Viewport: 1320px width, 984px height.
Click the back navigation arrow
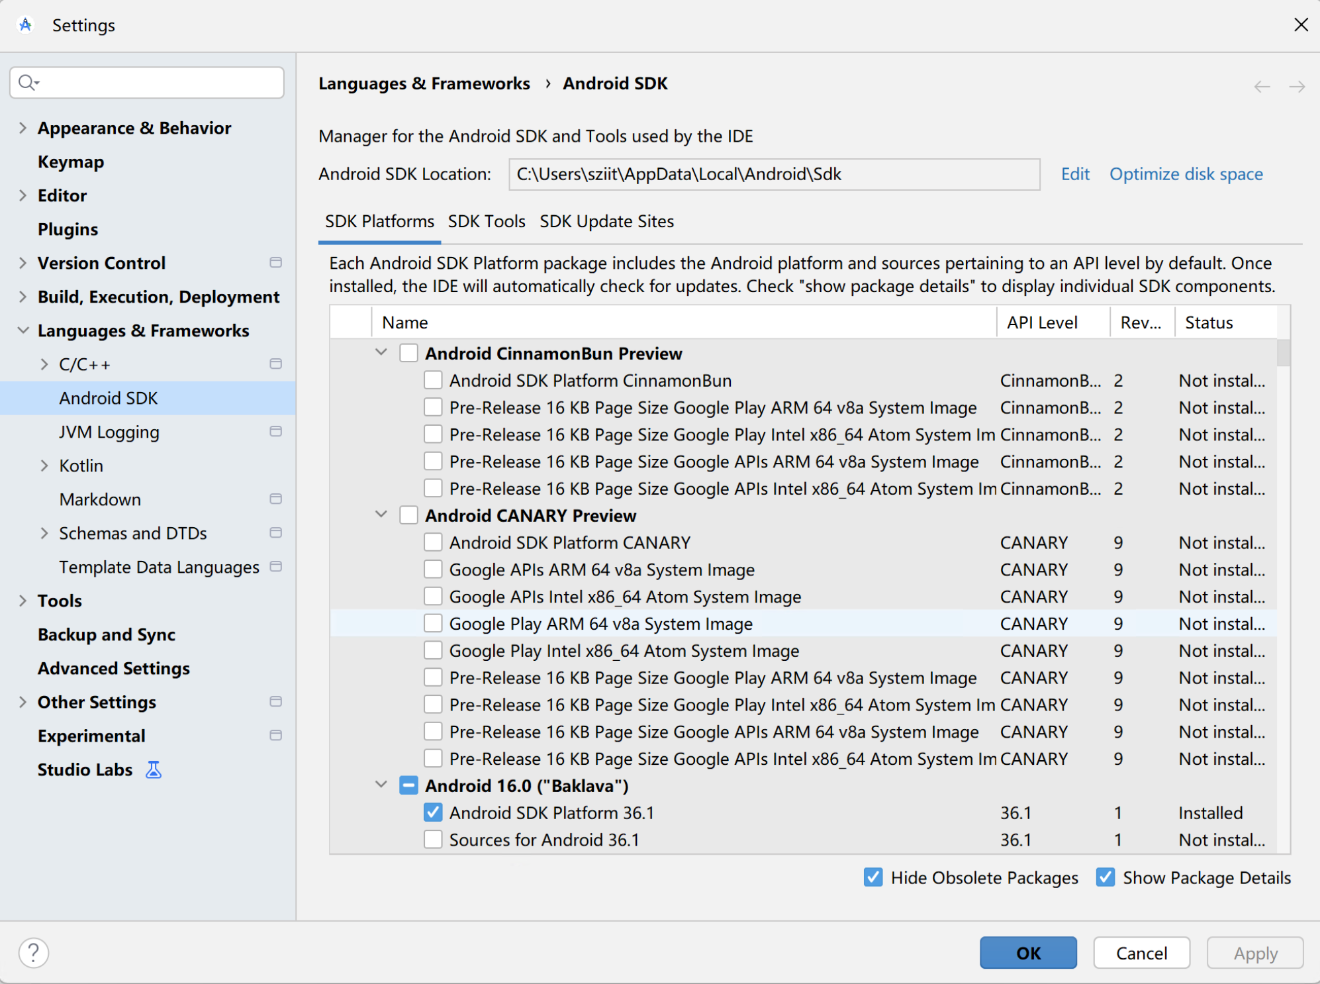coord(1262,86)
